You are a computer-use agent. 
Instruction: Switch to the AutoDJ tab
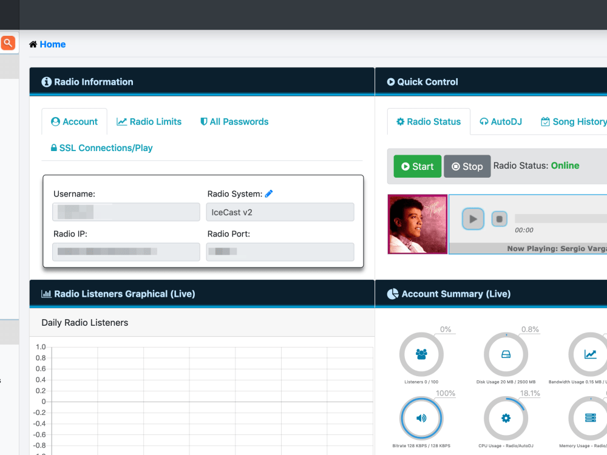(x=501, y=121)
